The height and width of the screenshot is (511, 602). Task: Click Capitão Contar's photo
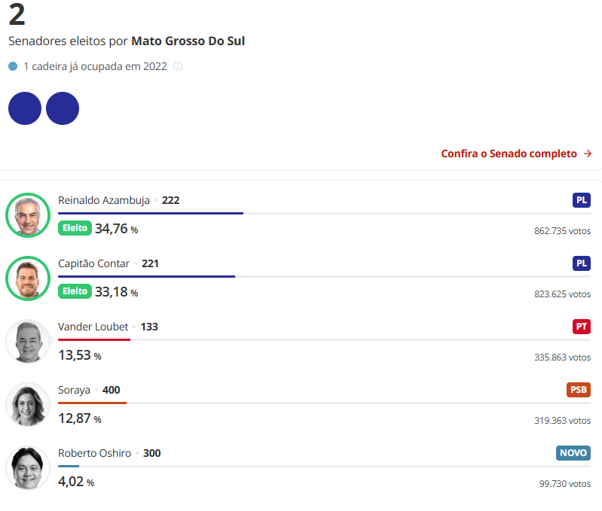[28, 278]
